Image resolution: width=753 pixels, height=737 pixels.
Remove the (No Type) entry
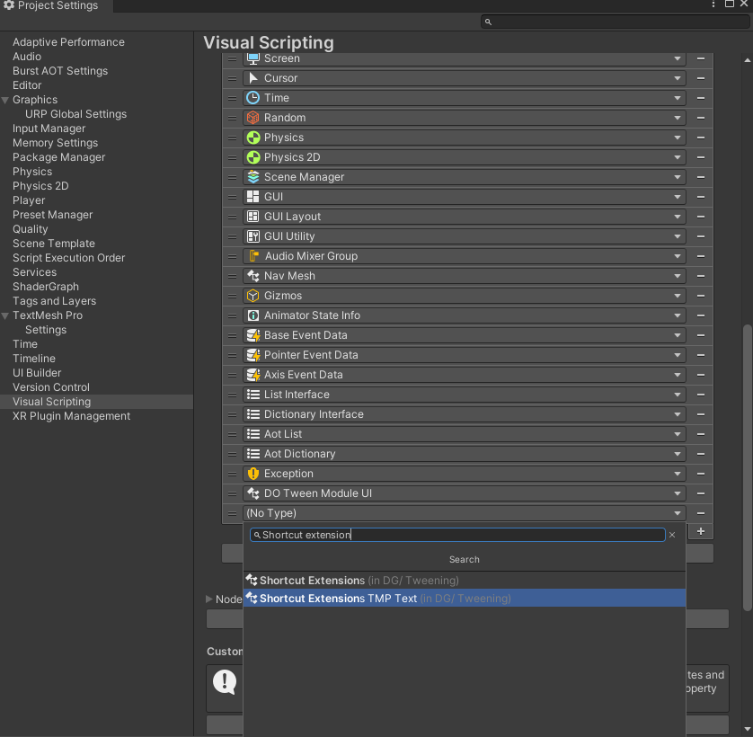click(701, 513)
